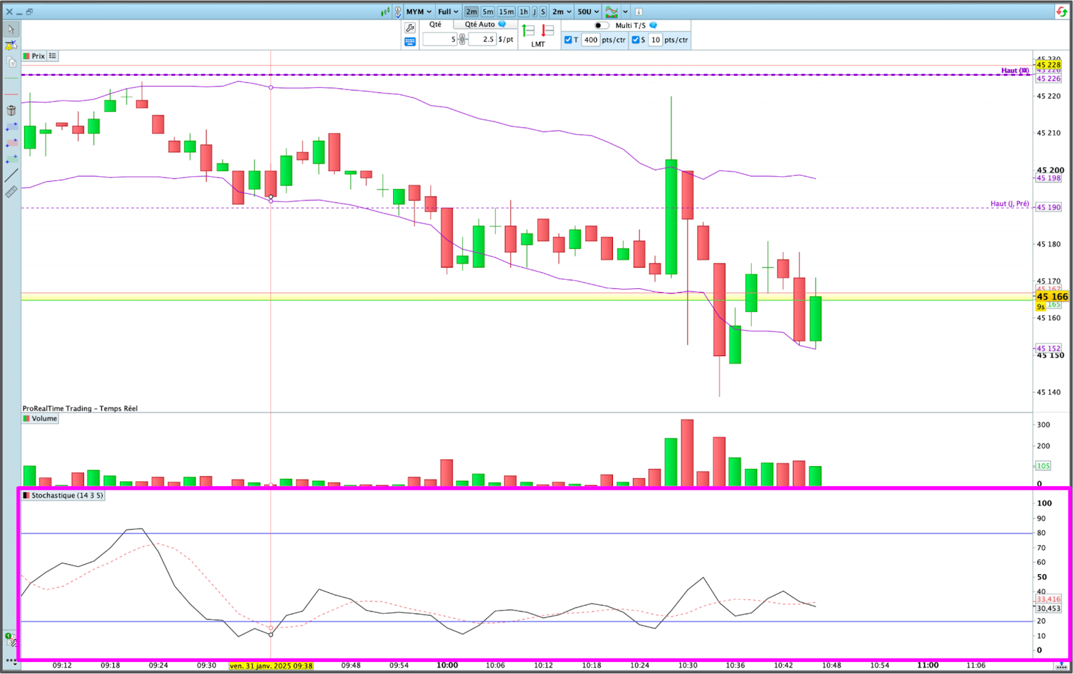Viewport: 1073px width, 674px height.
Task: Activate the alert bell cursor tool
Action: (x=11, y=46)
